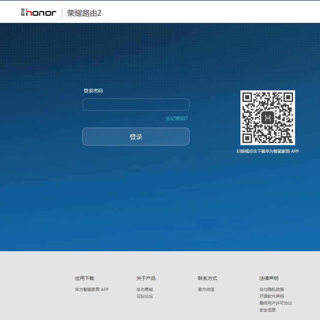Open the 最终用户许可协议 agreement
Image resolution: width=320 pixels, height=320 pixels.
[276, 303]
